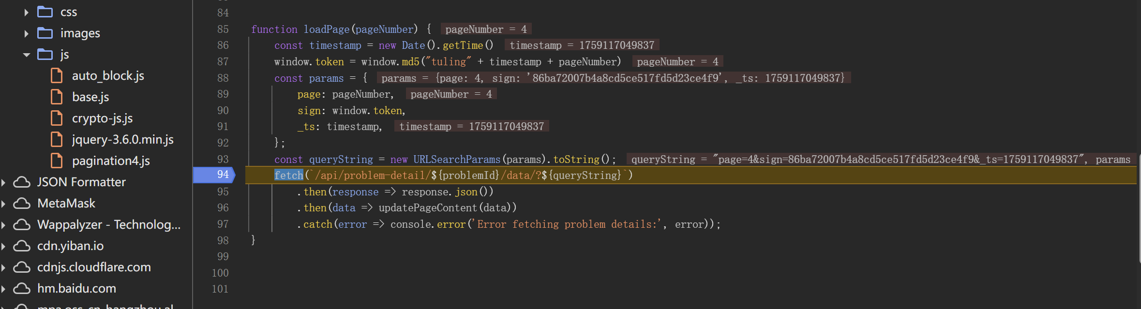The image size is (1141, 309).
Task: Expand the images folder arrow
Action: (27, 33)
